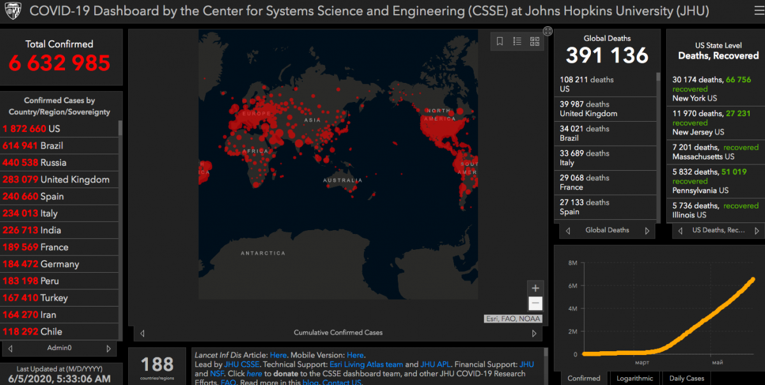Select India in confirmed cases list
The width and height of the screenshot is (765, 385).
point(59,230)
